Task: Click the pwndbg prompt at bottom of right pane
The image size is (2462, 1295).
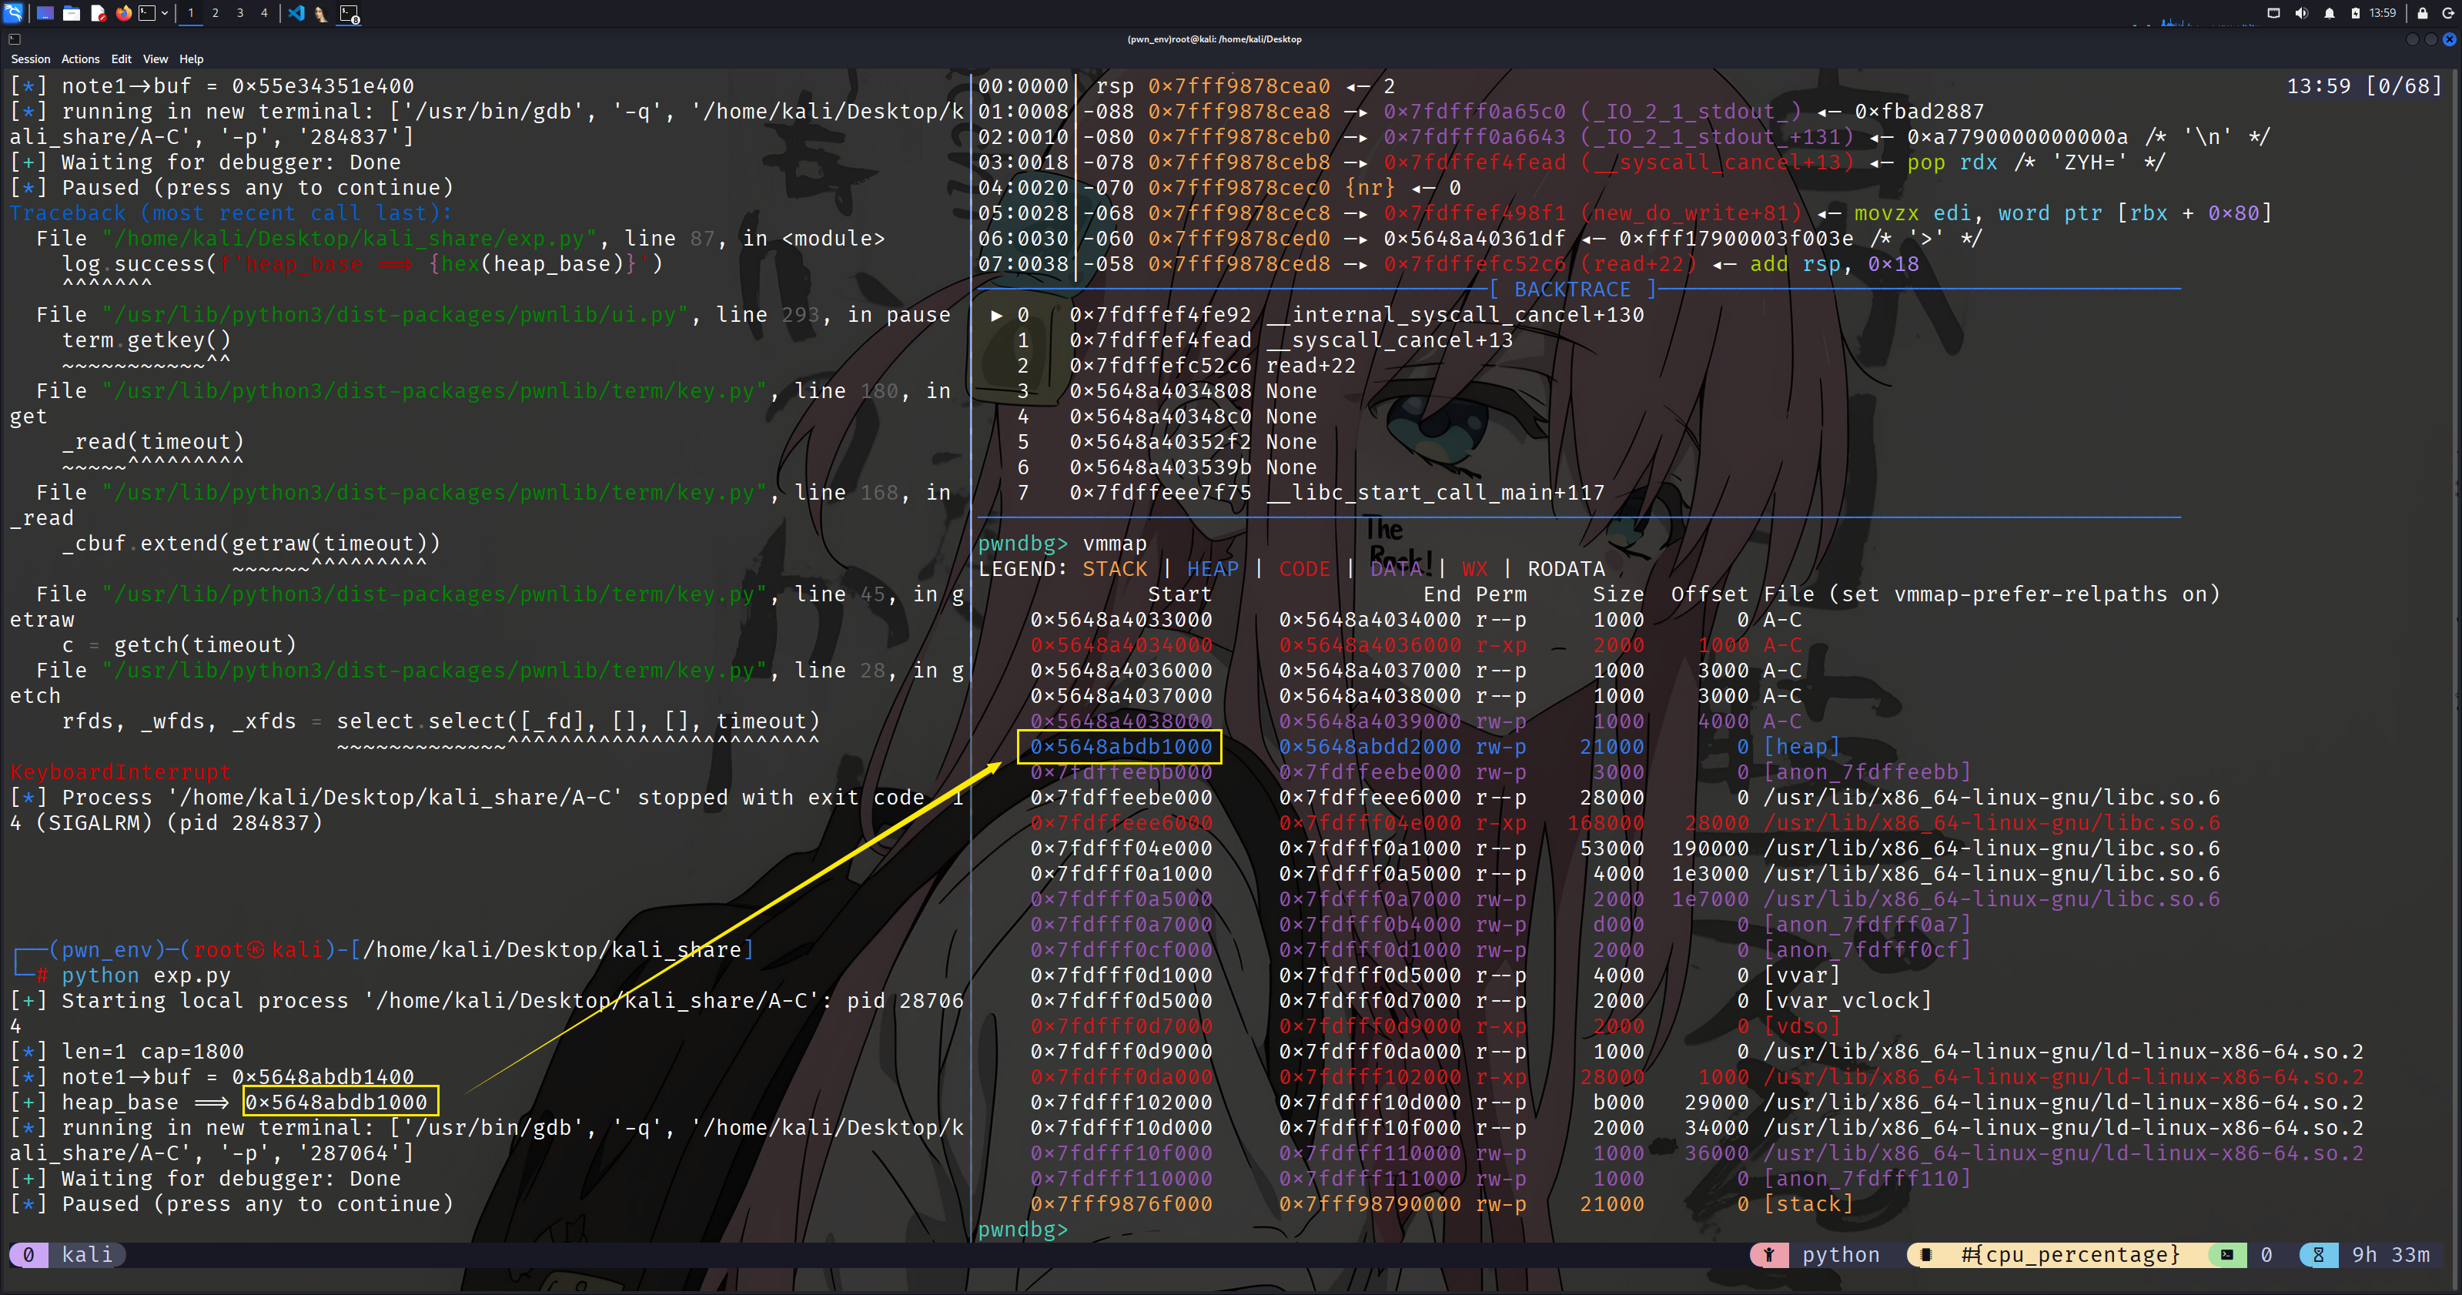Action: point(1022,1229)
